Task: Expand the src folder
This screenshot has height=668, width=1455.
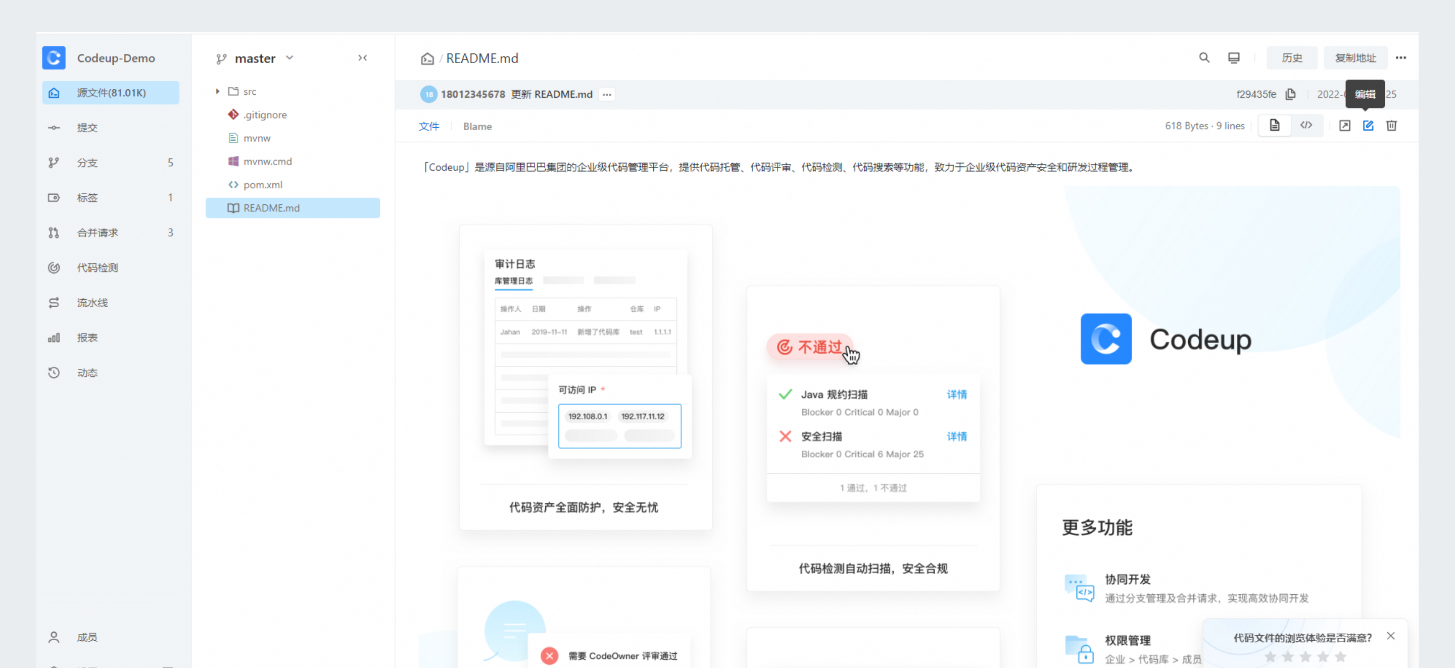Action: (217, 91)
